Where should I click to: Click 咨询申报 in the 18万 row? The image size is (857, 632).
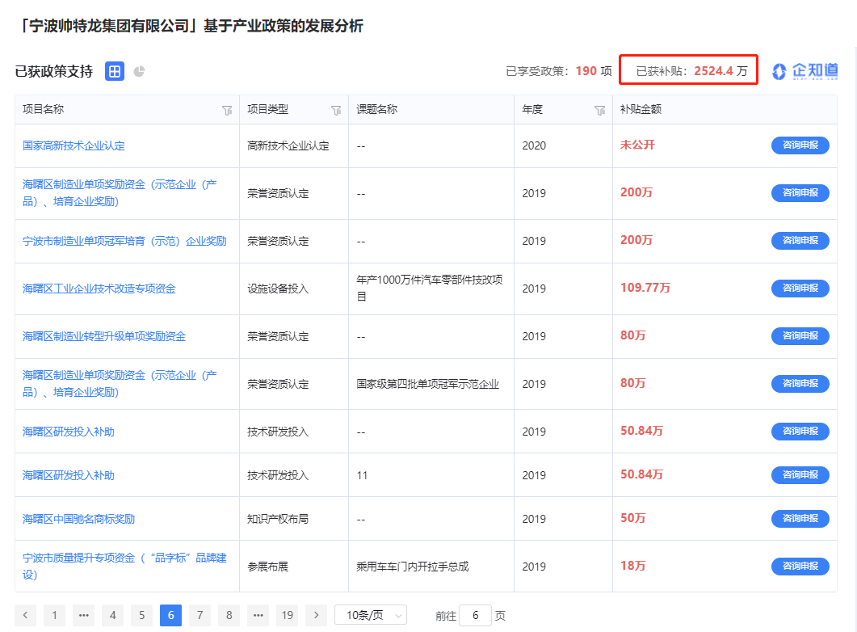[x=800, y=566]
